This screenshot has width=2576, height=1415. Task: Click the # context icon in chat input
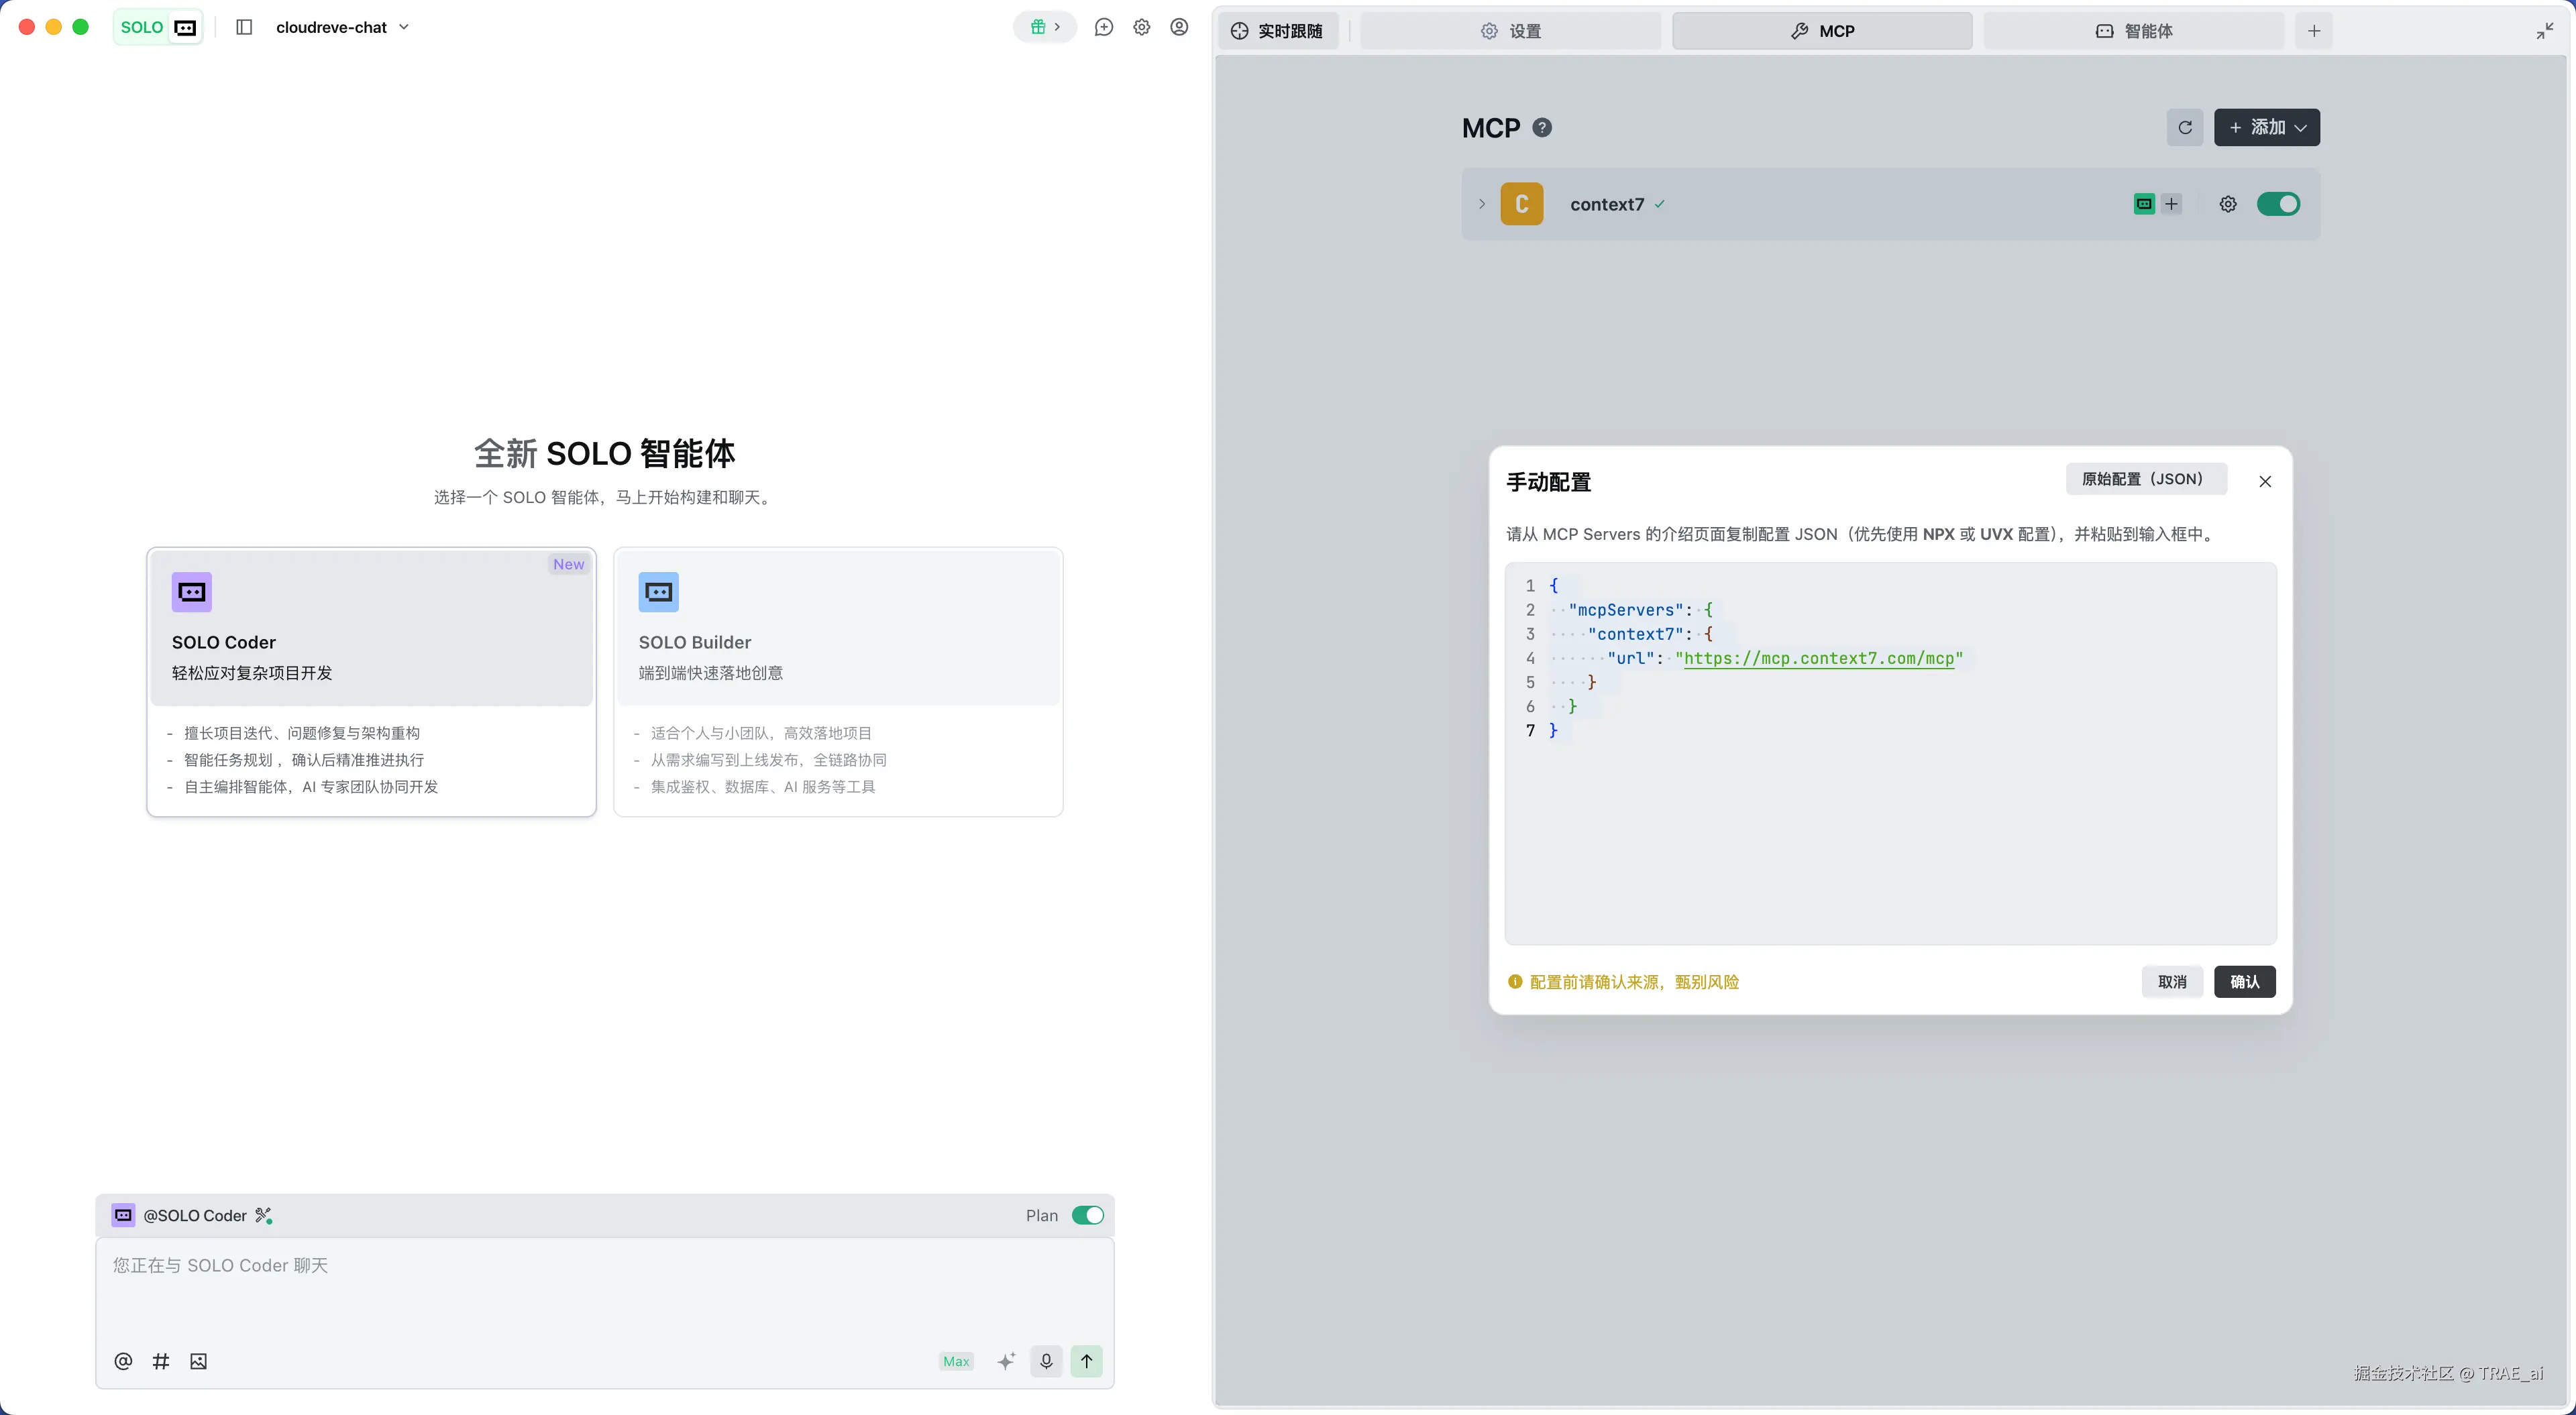point(161,1361)
